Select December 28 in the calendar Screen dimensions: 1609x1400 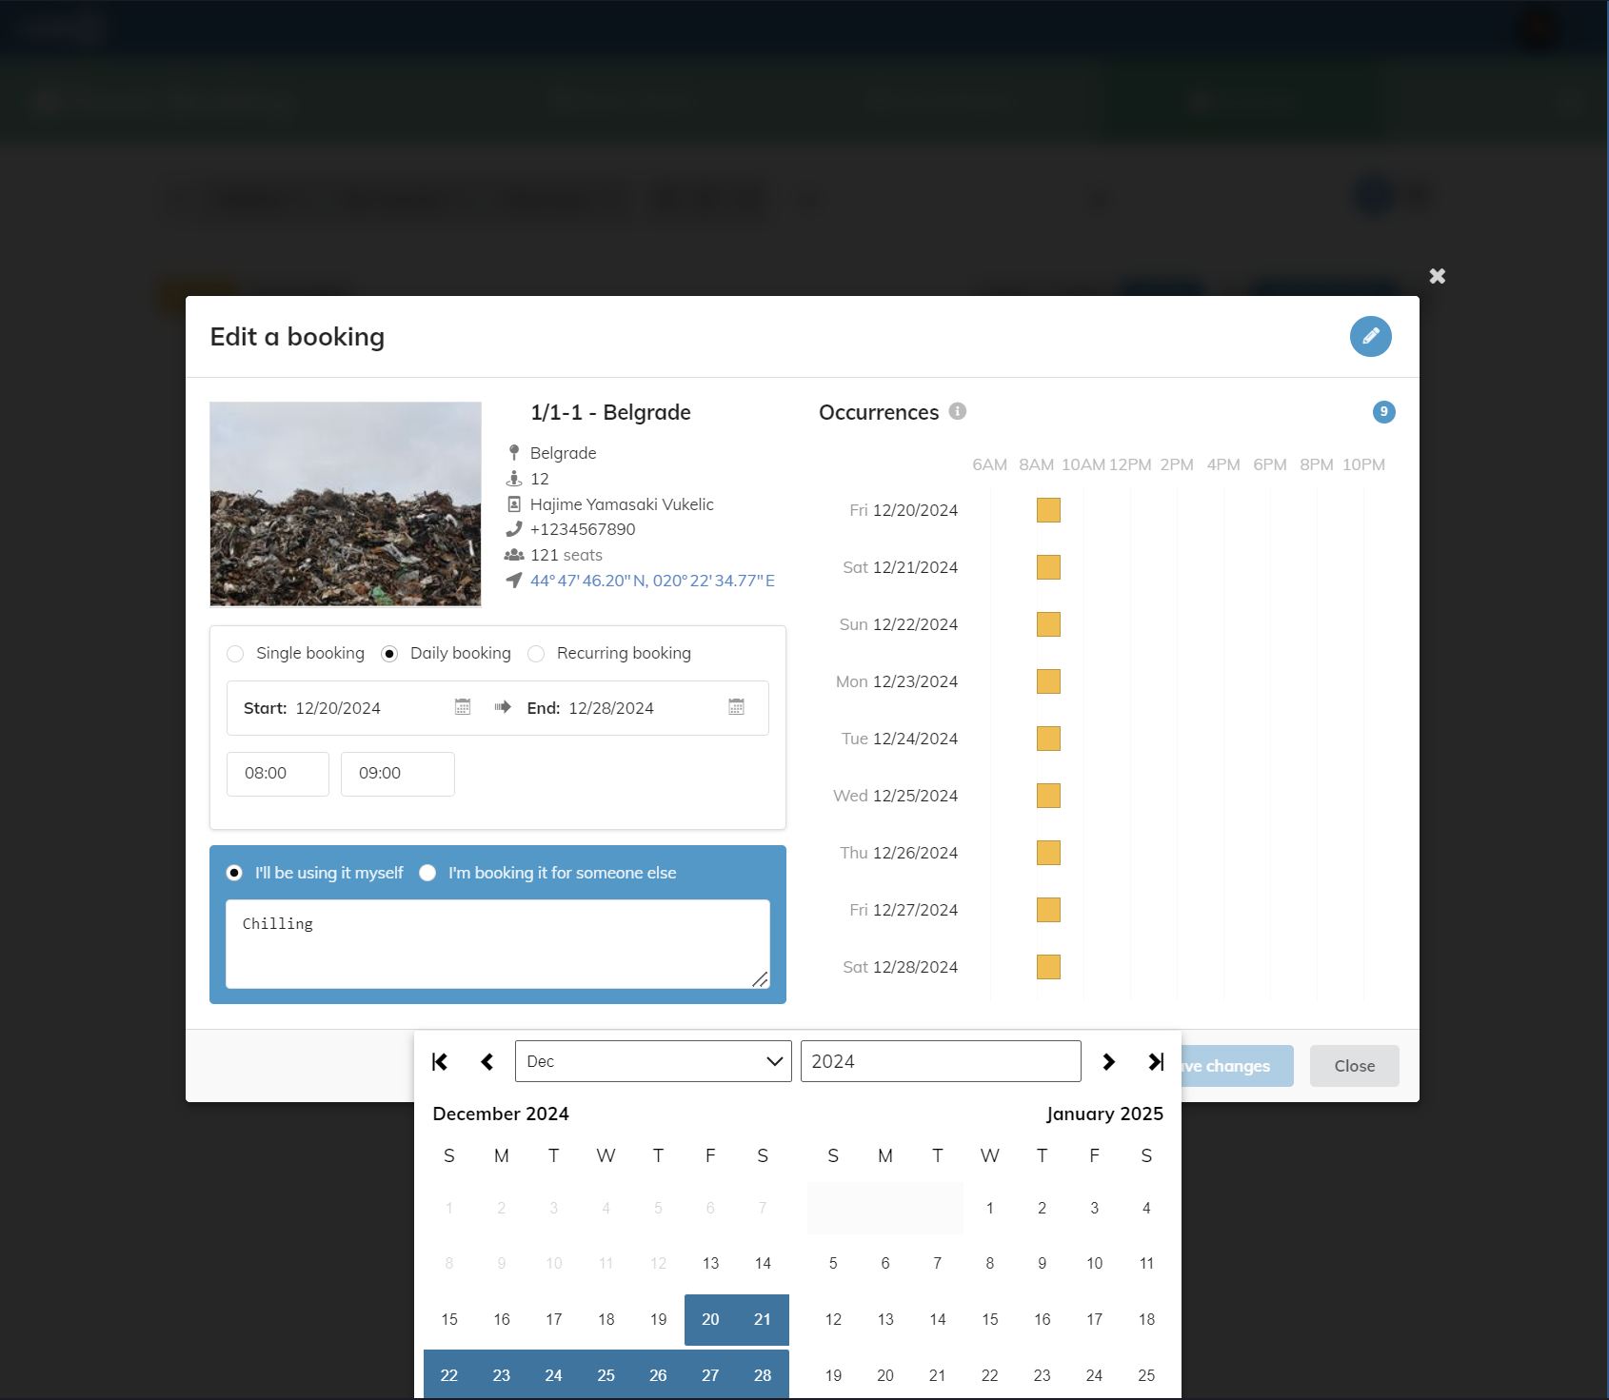click(x=763, y=1375)
